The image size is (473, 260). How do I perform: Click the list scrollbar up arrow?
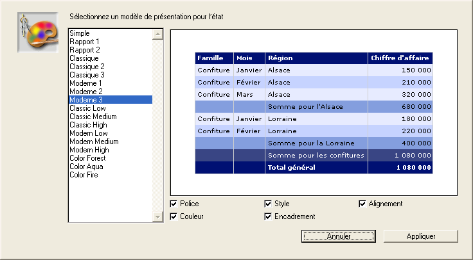(x=157, y=34)
